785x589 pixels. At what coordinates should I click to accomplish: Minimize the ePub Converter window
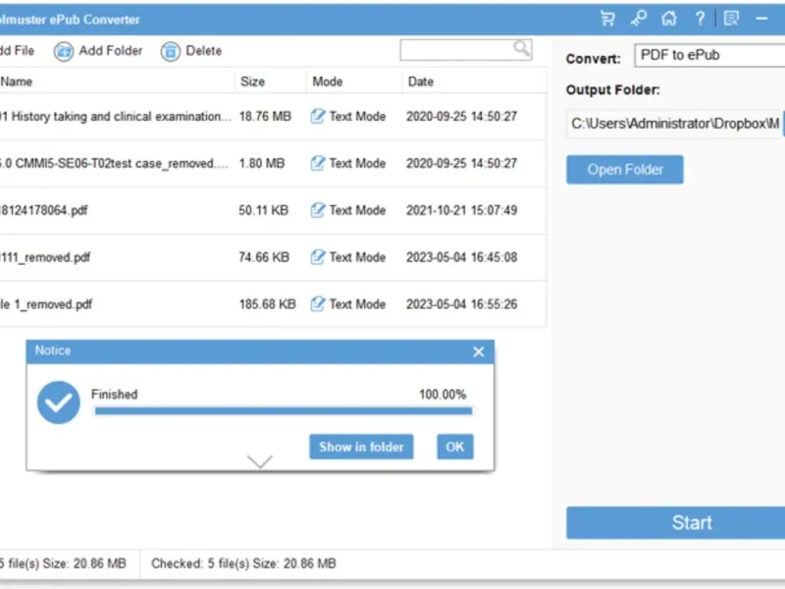point(762,19)
